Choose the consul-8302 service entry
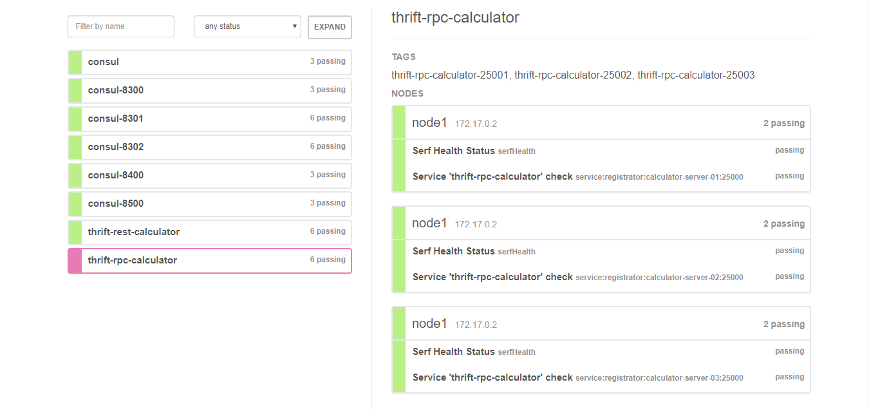 point(210,147)
